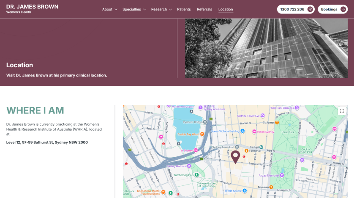
Task: Click the Hilton Sydney hotel marker
Action: pyautogui.click(x=254, y=132)
